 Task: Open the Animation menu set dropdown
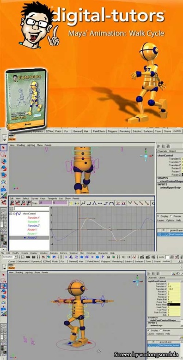[x=9, y=257]
